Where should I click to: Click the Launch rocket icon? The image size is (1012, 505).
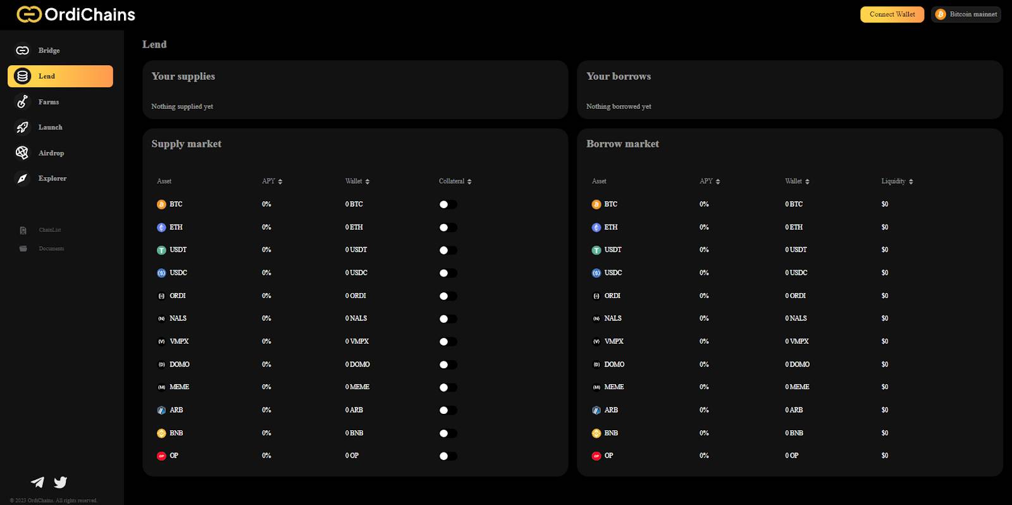[x=23, y=127]
